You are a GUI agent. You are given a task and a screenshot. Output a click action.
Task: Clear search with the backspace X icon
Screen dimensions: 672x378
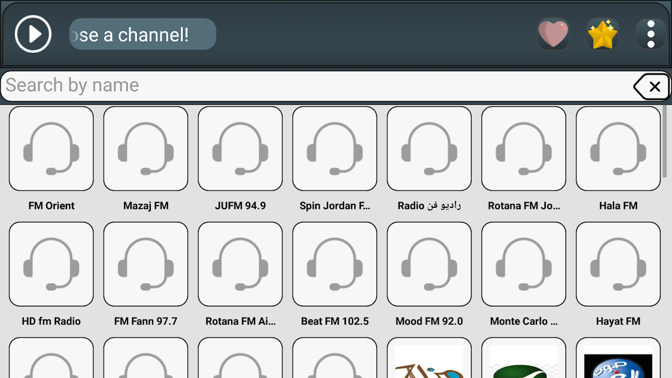(652, 86)
